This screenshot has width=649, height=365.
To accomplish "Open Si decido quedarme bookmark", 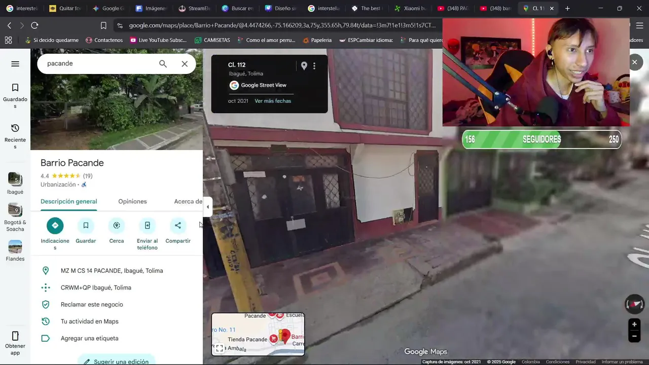I will (x=51, y=40).
